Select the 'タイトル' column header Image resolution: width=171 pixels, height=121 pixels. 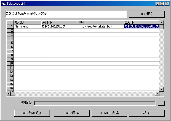point(59,22)
